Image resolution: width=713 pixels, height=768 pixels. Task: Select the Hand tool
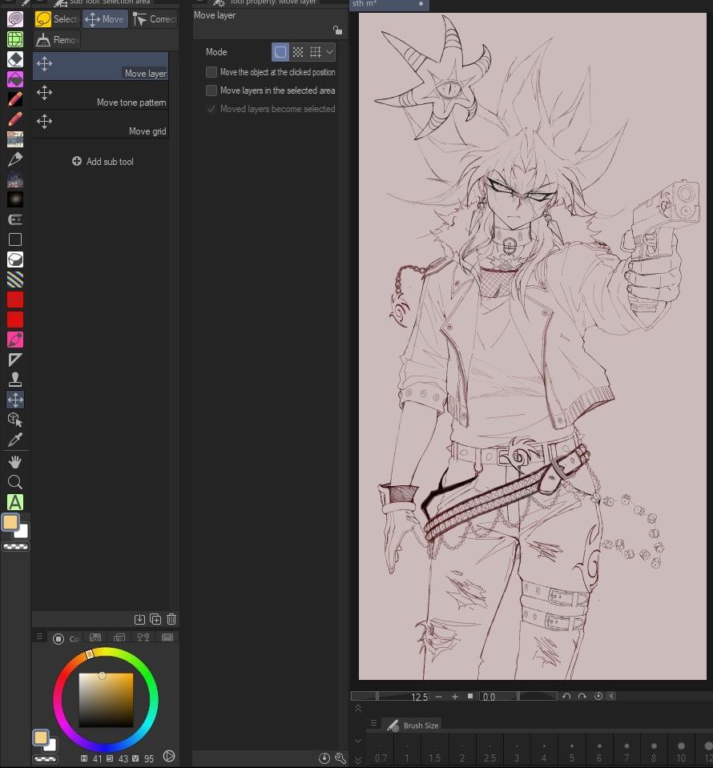tap(15, 462)
